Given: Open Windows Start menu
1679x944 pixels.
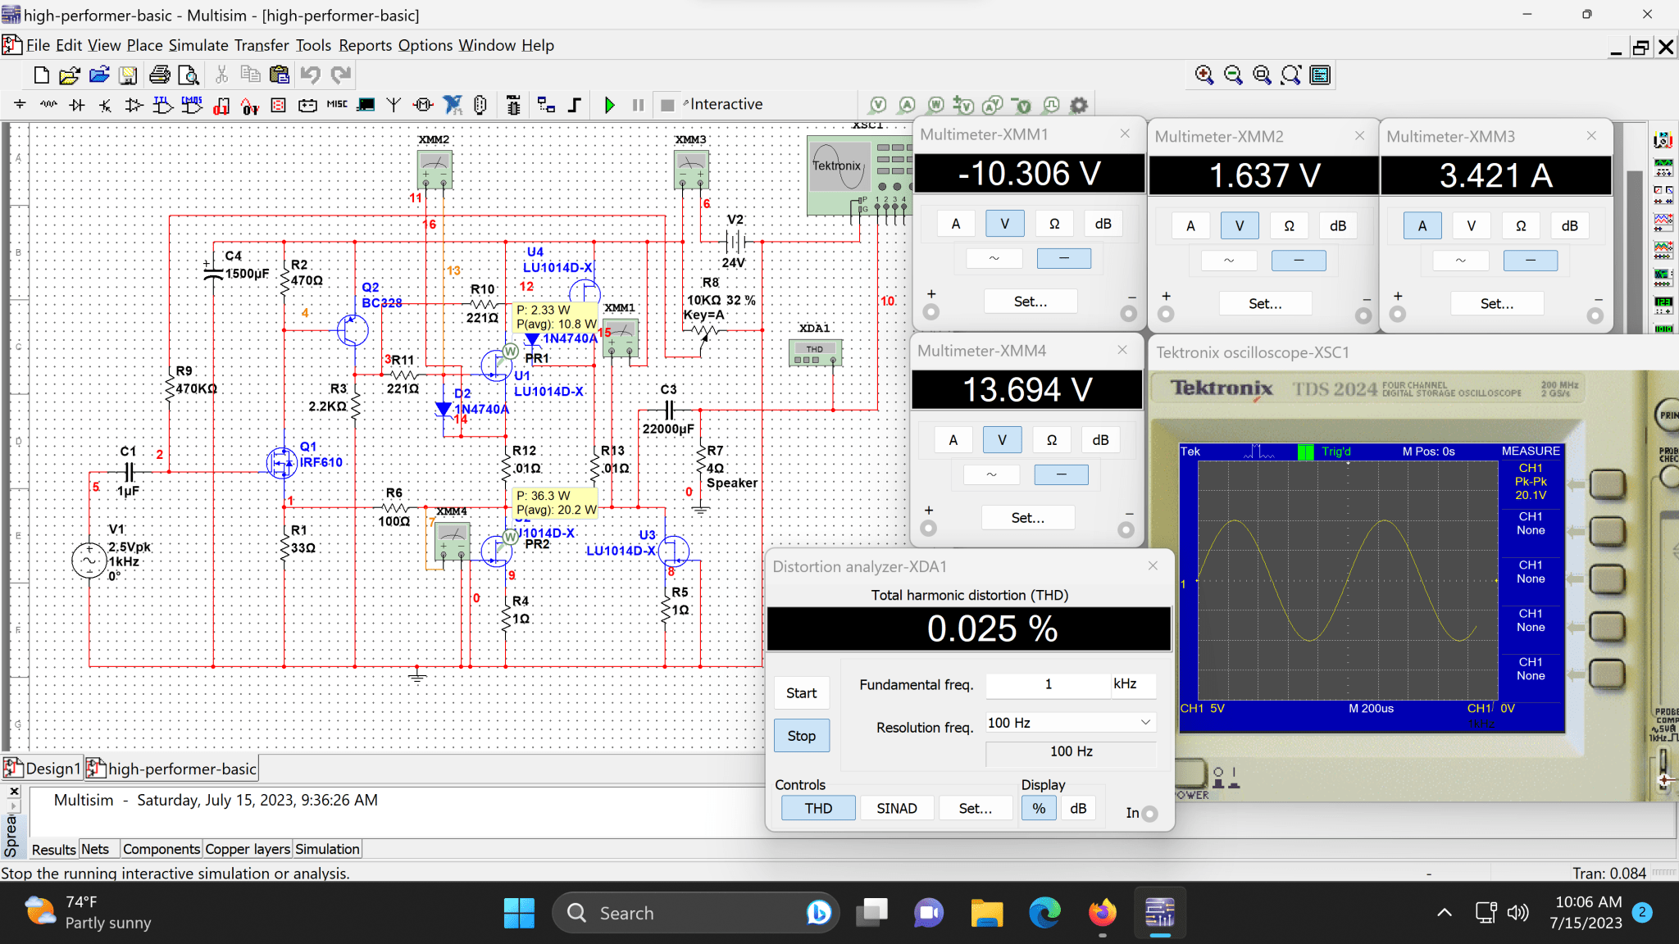Looking at the screenshot, I should point(519,913).
